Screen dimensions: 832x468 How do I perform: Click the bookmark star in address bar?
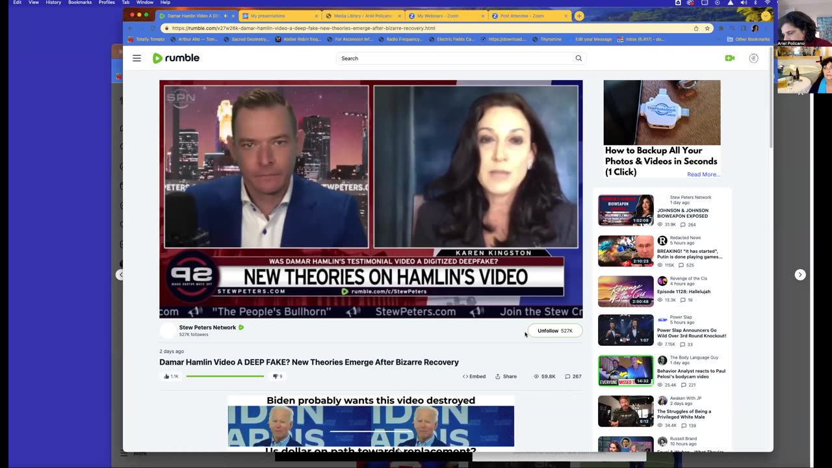[x=707, y=29]
